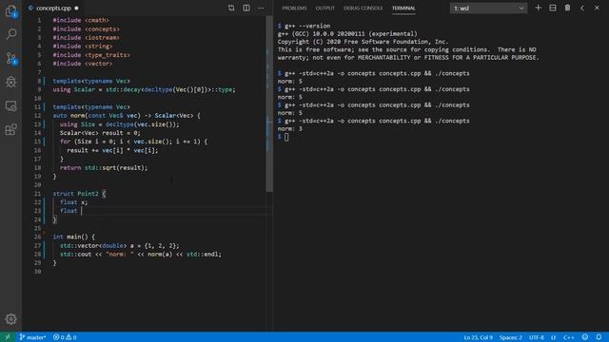Split the terminal pane
Viewport: 609px width, 342px height.
point(552,8)
